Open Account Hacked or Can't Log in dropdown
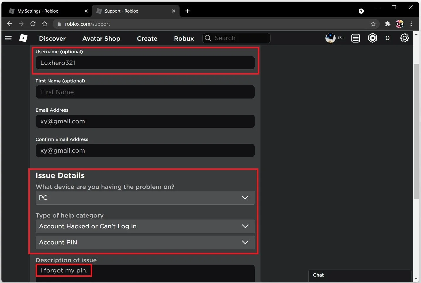Image resolution: width=421 pixels, height=283 pixels. click(145, 226)
